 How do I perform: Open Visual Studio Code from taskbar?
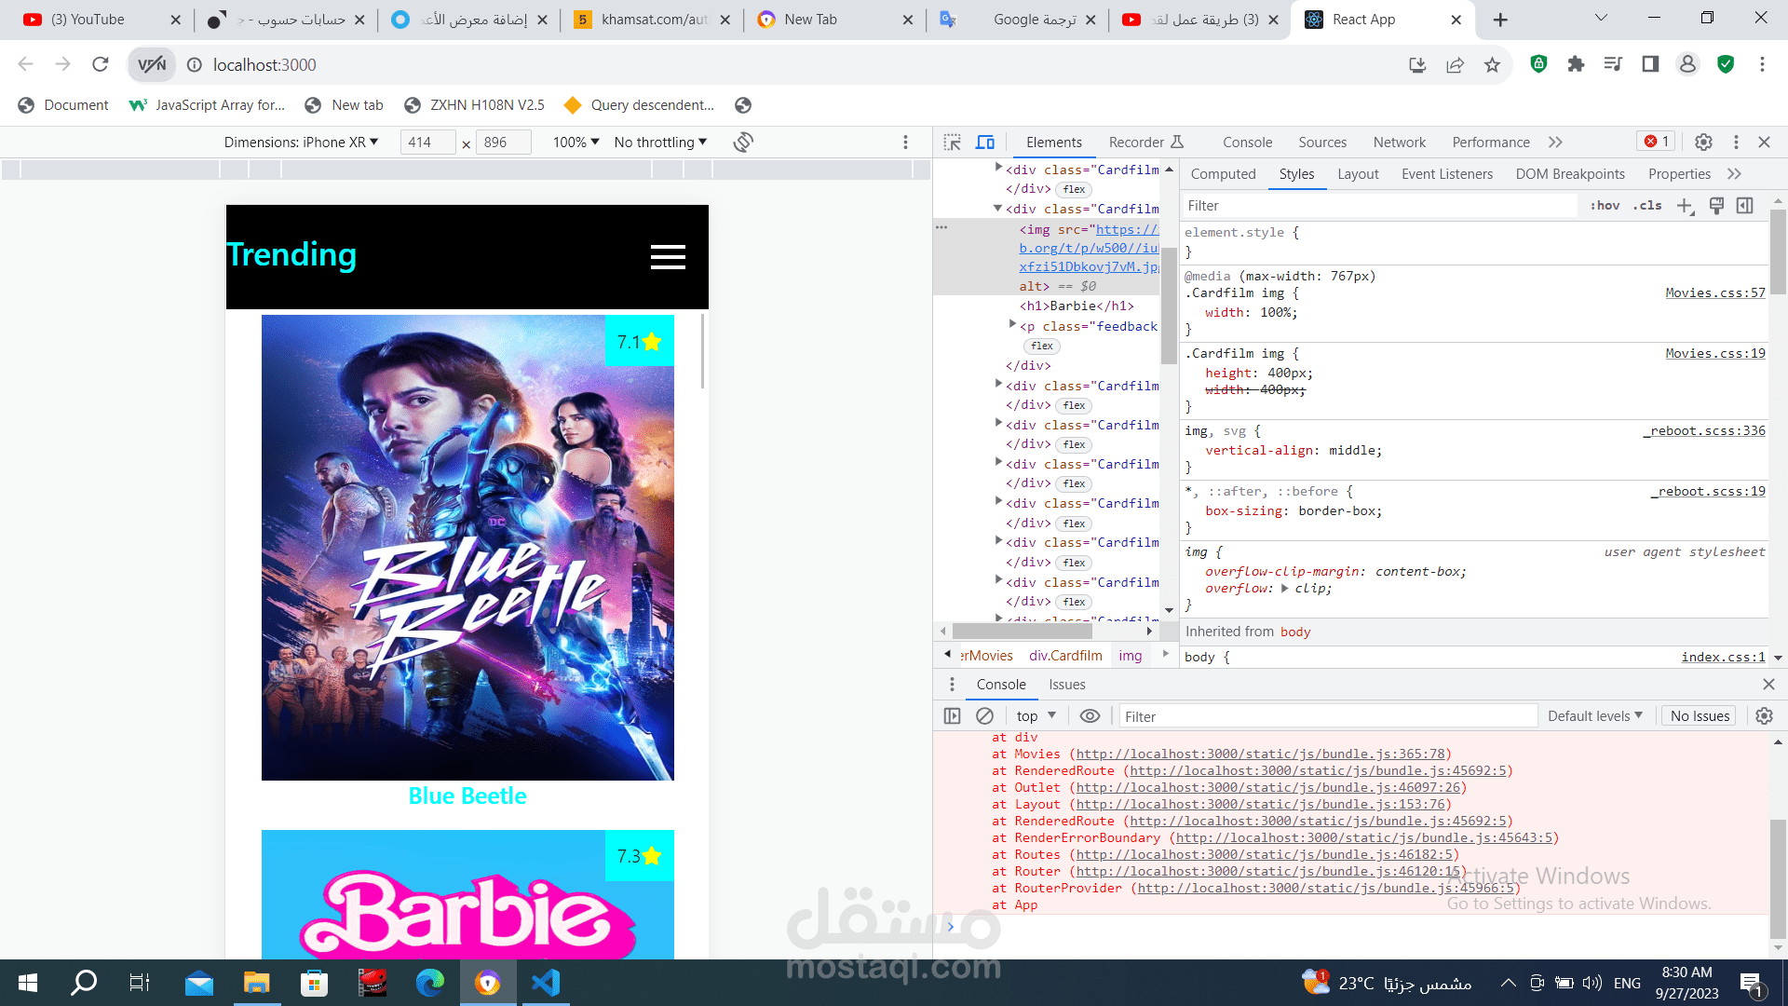point(546,983)
